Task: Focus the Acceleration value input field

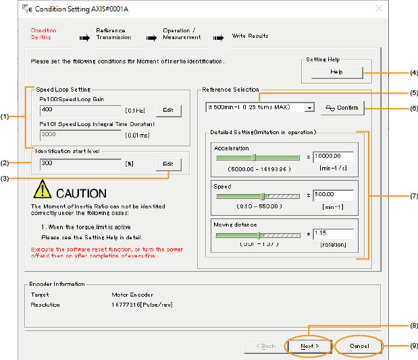Action: click(333, 157)
